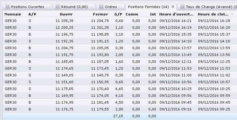
Task: Click the open time 09/12/2016 16:21
Action: click(175, 21)
